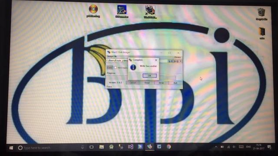Click the Exit button in Win32 Disk Imager

click(175, 83)
